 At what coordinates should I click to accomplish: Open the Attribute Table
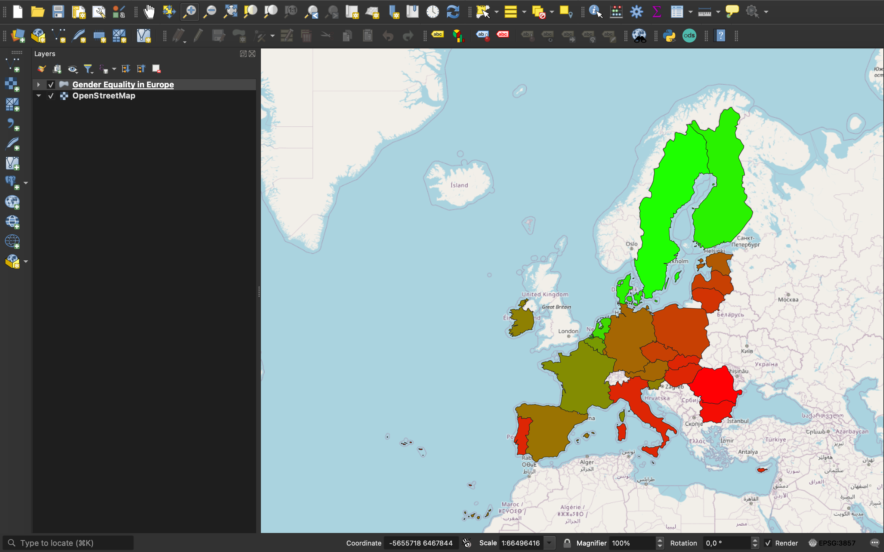coord(677,12)
